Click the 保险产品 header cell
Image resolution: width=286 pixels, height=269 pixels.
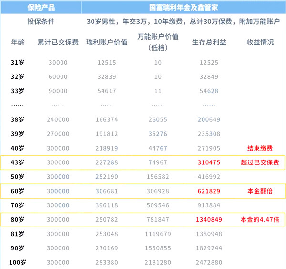click(x=41, y=8)
